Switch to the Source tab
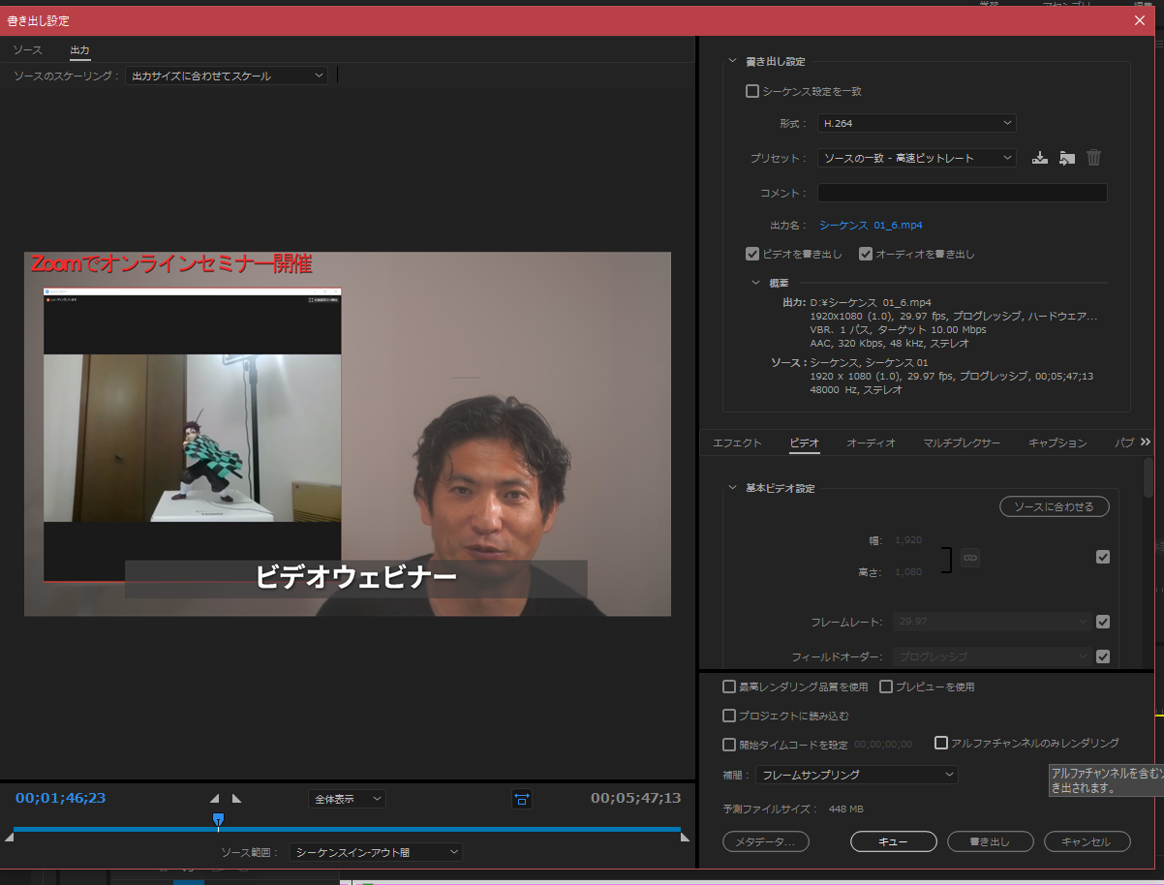This screenshot has width=1164, height=885. pos(27,49)
